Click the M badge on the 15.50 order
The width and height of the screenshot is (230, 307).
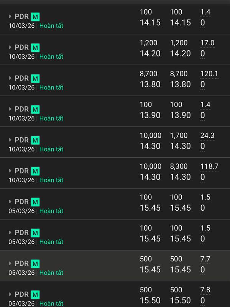[35, 295]
